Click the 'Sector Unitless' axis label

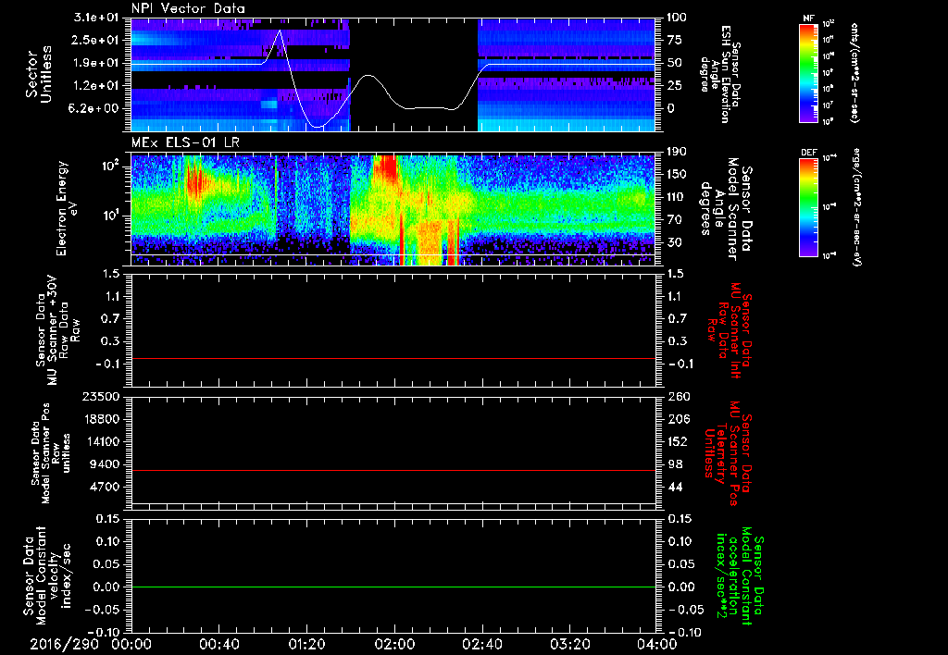point(39,74)
